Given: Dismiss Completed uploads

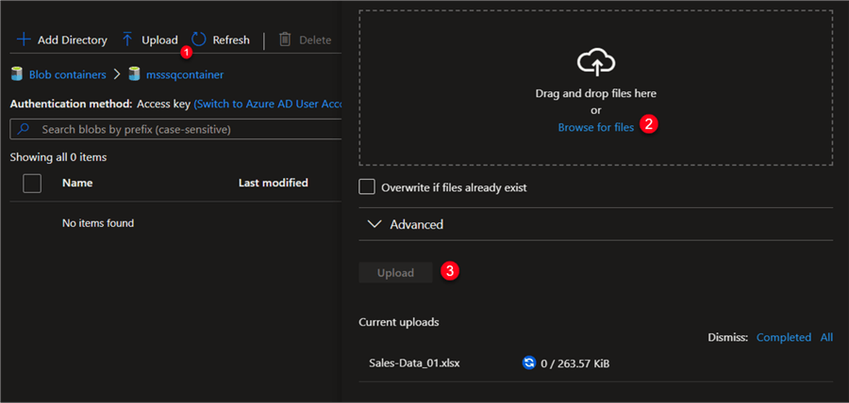Looking at the screenshot, I should pos(783,337).
